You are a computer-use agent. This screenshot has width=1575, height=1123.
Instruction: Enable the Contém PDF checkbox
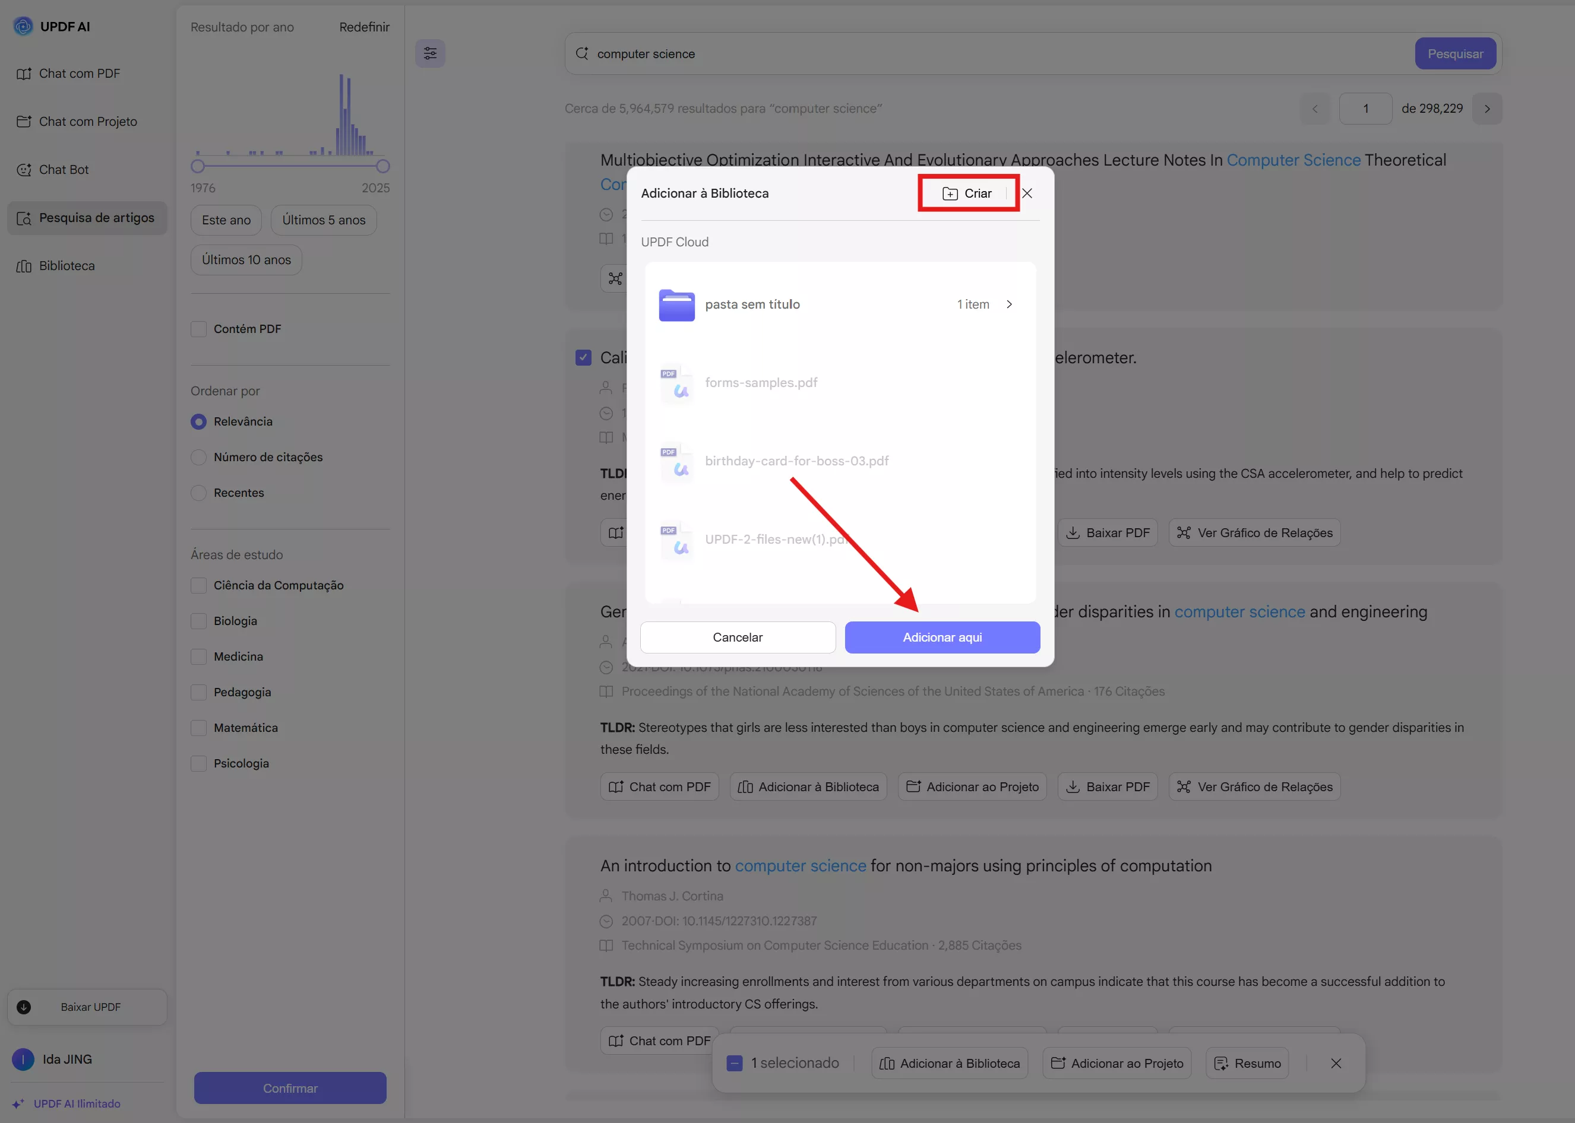[x=198, y=329]
